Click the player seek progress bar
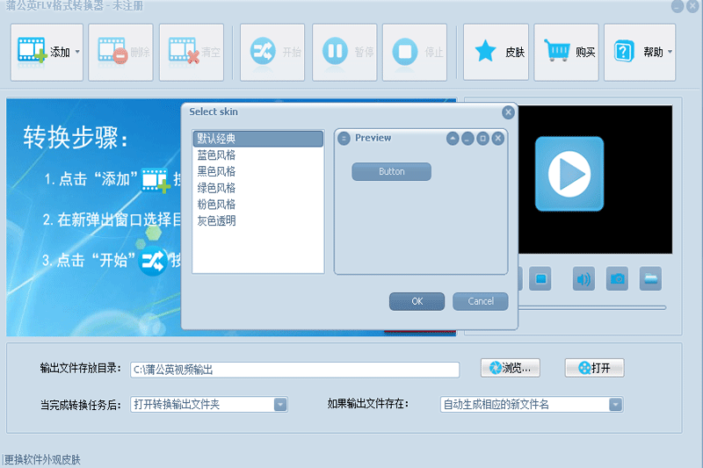The width and height of the screenshot is (703, 468). [591, 307]
